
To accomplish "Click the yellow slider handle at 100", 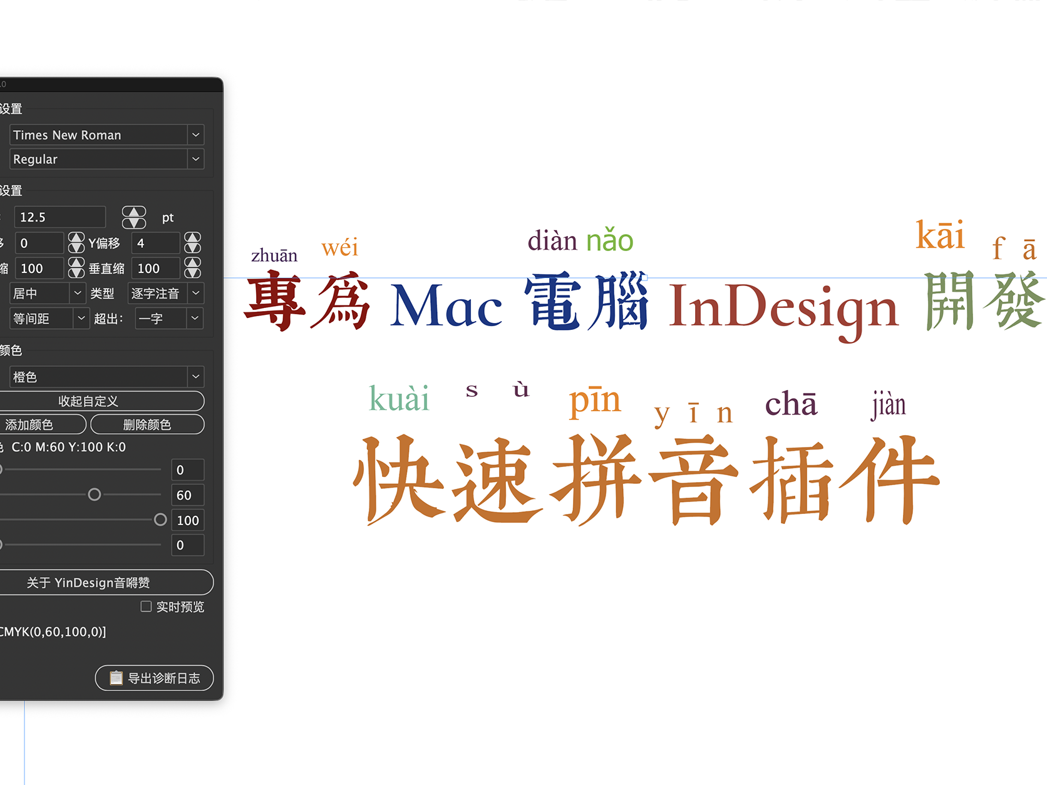I will tap(160, 520).
